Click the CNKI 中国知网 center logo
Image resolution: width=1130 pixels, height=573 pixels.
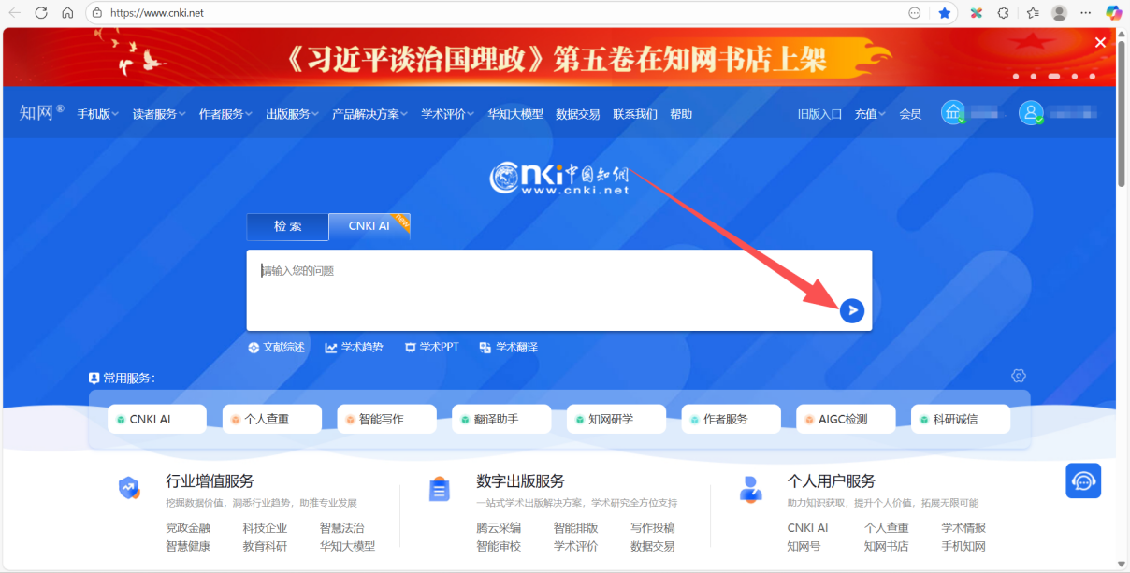click(559, 177)
